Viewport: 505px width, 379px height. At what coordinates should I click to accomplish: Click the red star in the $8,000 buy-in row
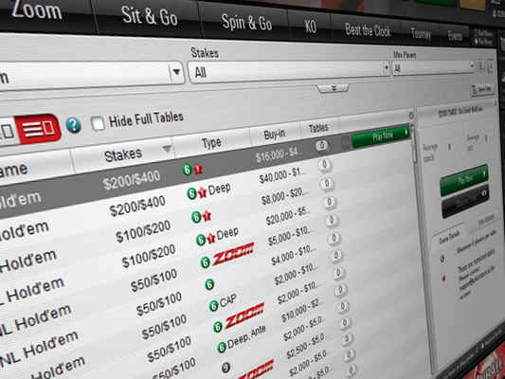pos(207,216)
